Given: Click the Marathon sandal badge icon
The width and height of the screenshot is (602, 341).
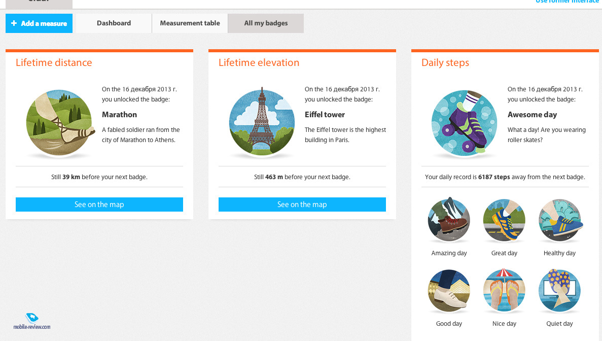Looking at the screenshot, I should (x=59, y=123).
